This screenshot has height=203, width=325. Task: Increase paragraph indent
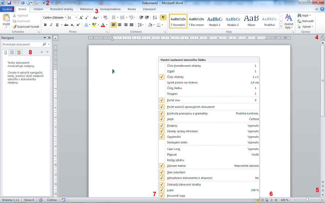point(147,18)
